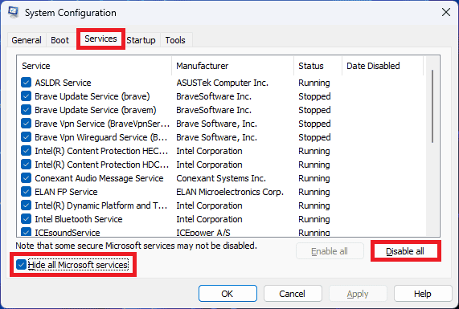Uncheck Intel Bluetooth Service checkbox
The width and height of the screenshot is (459, 309).
(26, 219)
